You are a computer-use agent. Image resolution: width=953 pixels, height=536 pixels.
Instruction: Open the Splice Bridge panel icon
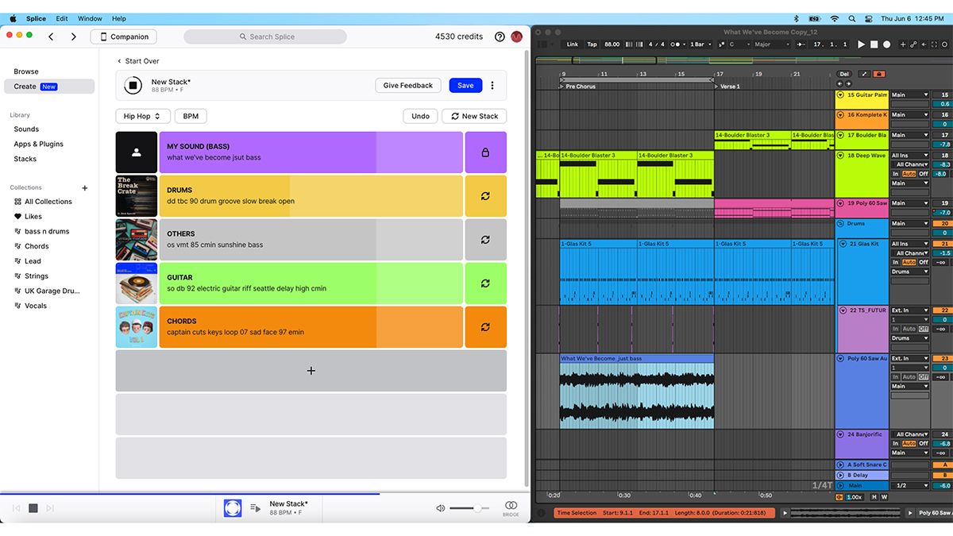511,507
